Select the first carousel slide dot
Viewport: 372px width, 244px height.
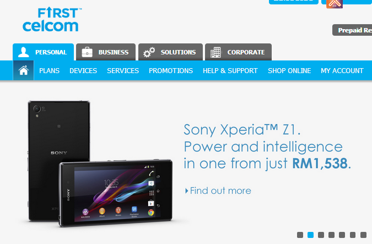(x=300, y=235)
